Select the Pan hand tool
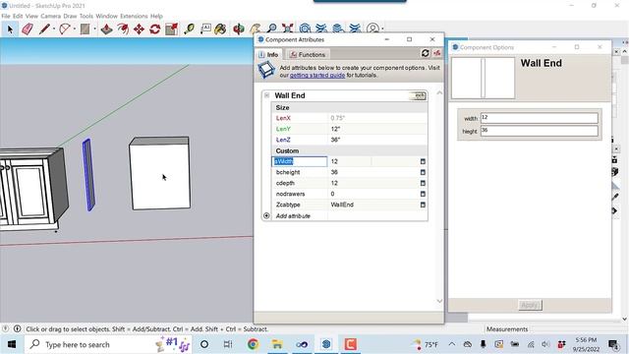Viewport: 629px width, 354px height. 256,29
